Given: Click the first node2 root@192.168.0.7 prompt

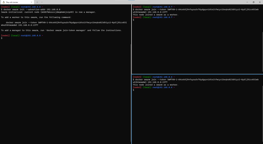Looking at the screenshot, I should 154,7.
